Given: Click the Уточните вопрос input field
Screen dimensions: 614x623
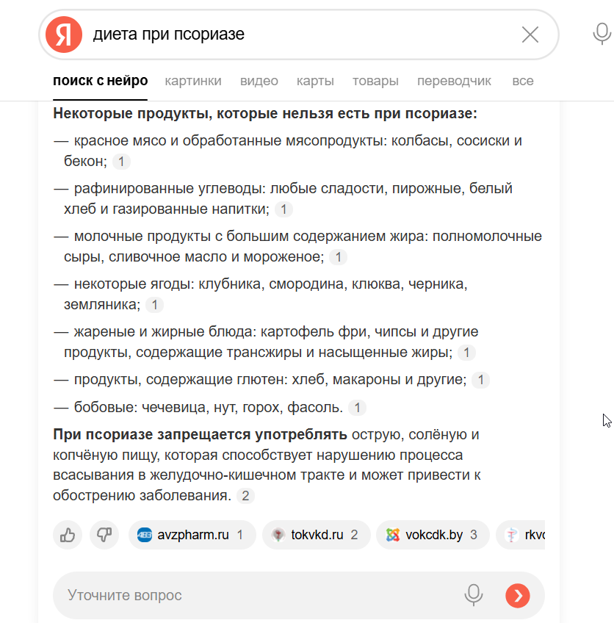Looking at the screenshot, I should (220, 595).
